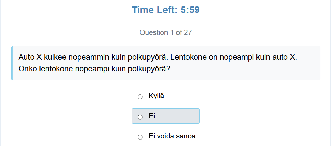
Task: Click the Ei answer label text
Action: point(152,116)
